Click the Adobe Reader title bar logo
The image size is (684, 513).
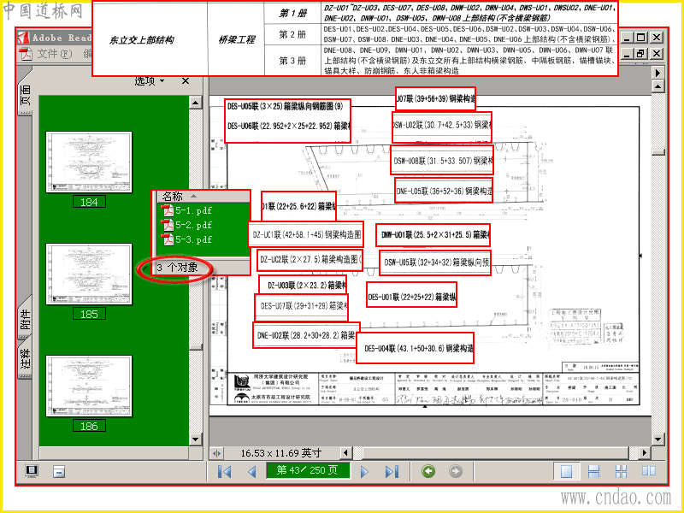[x=24, y=38]
